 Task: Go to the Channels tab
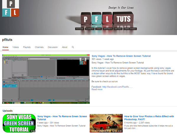coord(39,47)
